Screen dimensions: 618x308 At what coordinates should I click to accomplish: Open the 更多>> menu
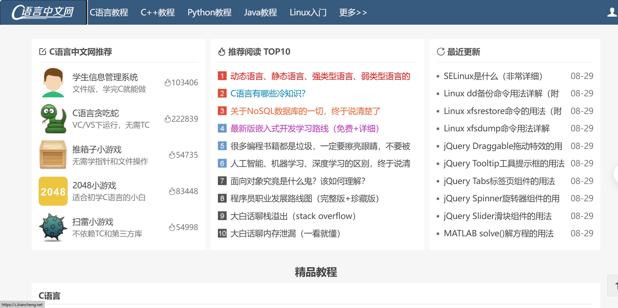(353, 13)
